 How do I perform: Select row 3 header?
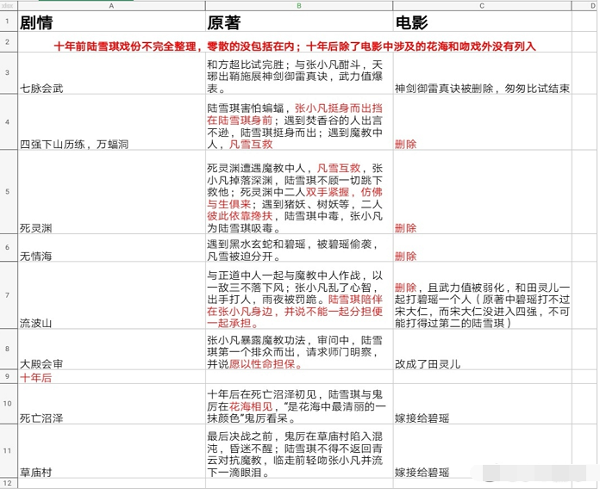(x=9, y=73)
